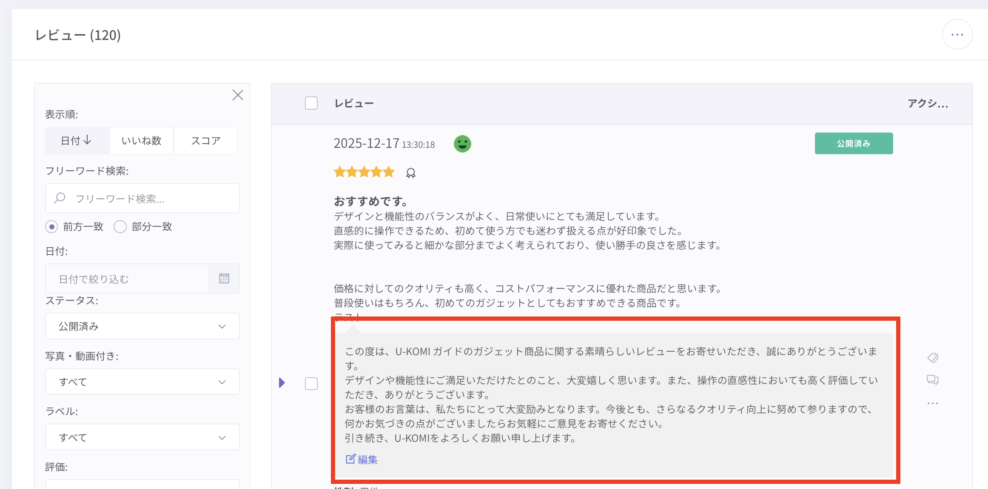Select the 前方一致 radio button
Viewport: 988px width, 489px height.
click(52, 226)
